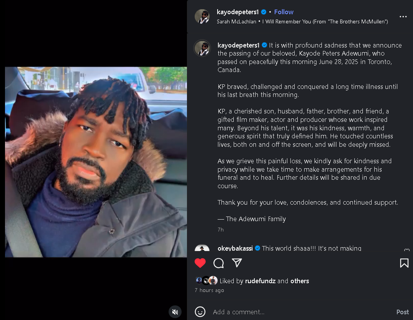
Task: Follow the kayodepeters1 account
Action: click(284, 12)
